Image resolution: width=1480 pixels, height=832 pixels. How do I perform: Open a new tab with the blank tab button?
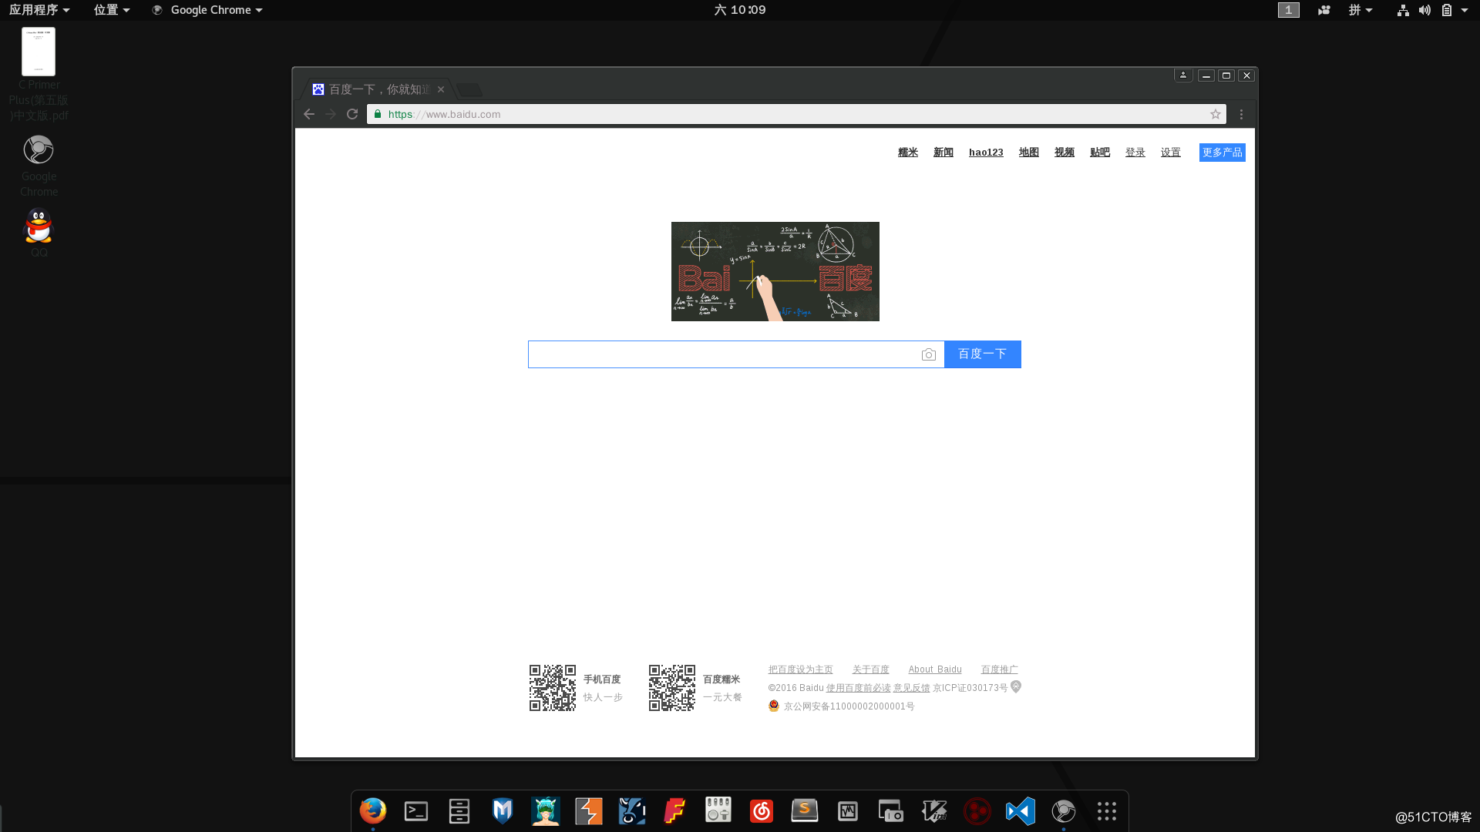pyautogui.click(x=469, y=89)
